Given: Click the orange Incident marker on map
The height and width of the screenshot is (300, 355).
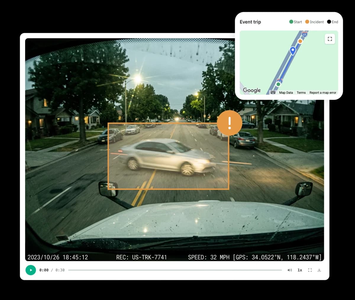Looking at the screenshot, I should [x=300, y=41].
